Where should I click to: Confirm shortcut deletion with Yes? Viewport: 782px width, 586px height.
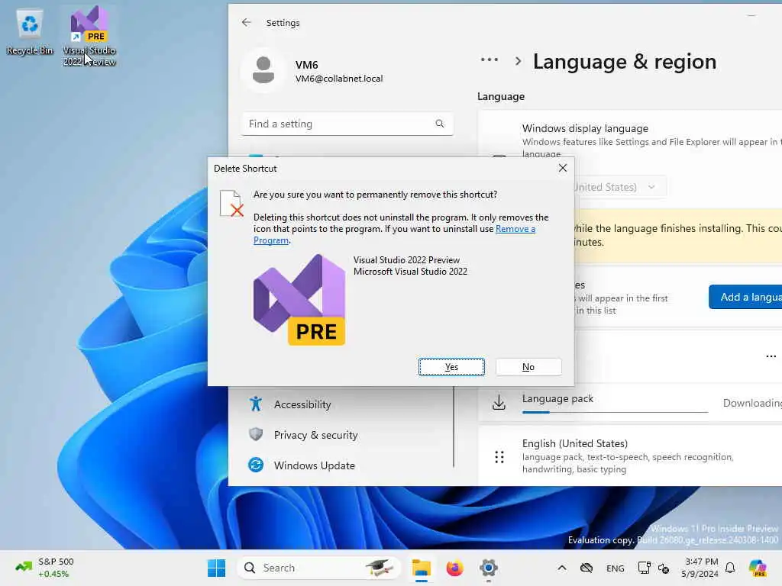pyautogui.click(x=451, y=367)
